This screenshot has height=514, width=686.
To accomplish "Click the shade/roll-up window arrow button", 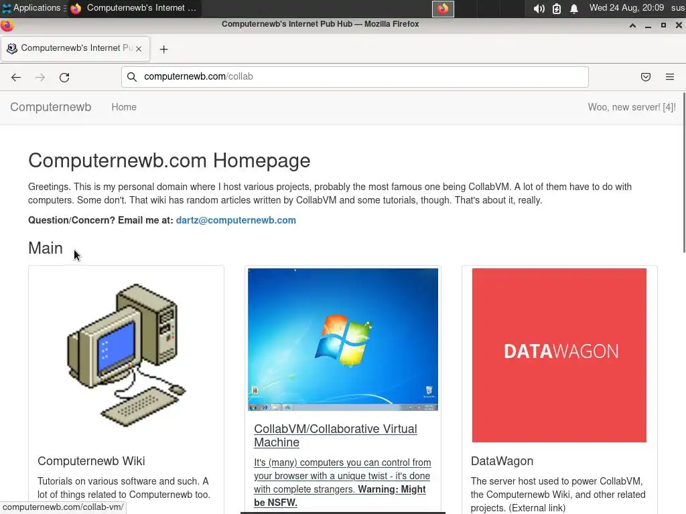I will click(x=632, y=25).
